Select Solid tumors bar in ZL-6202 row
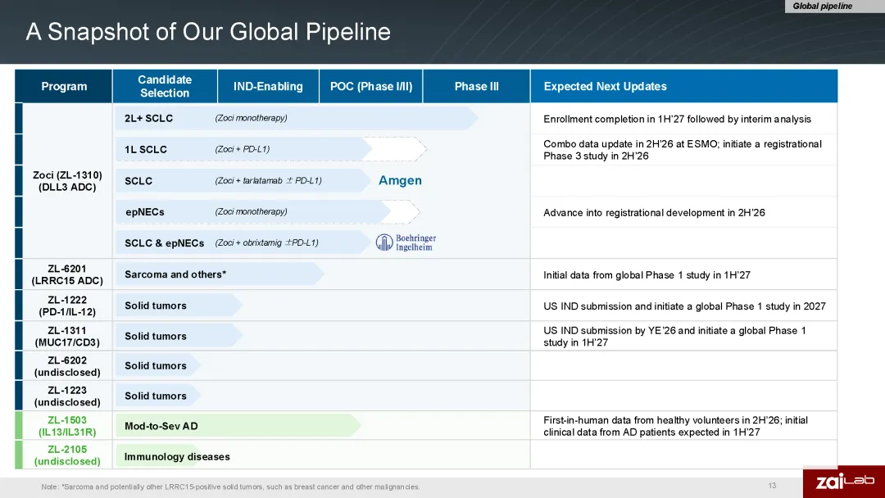 158,365
